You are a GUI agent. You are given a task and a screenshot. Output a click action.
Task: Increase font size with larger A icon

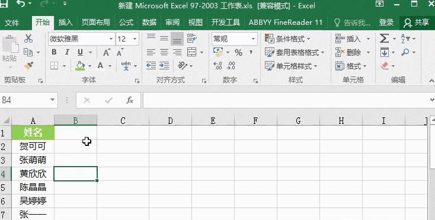point(107,52)
